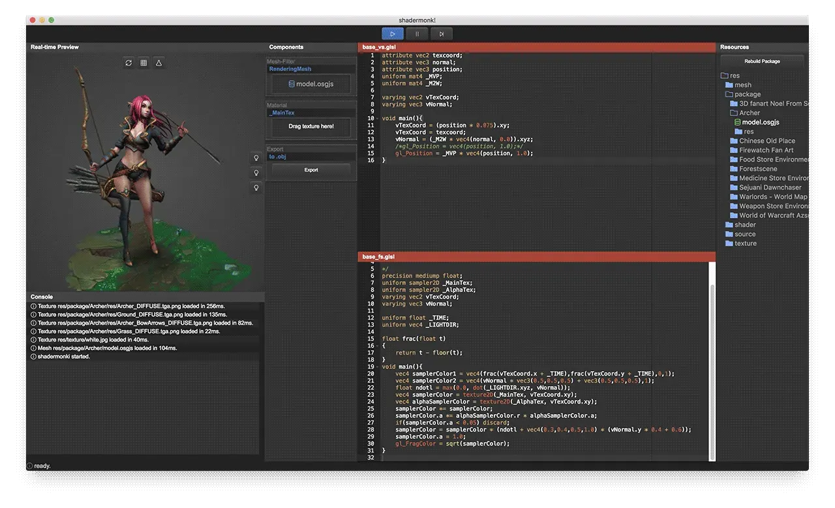Select the base_vs.glsl editor tab

tap(537, 47)
